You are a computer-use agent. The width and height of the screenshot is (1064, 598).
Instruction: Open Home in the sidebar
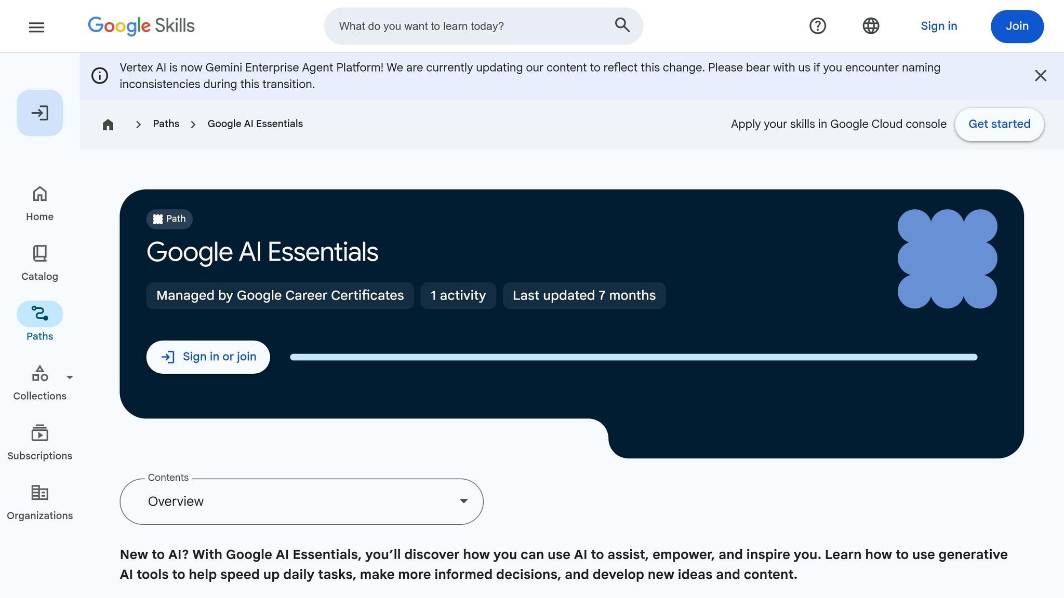pos(40,204)
